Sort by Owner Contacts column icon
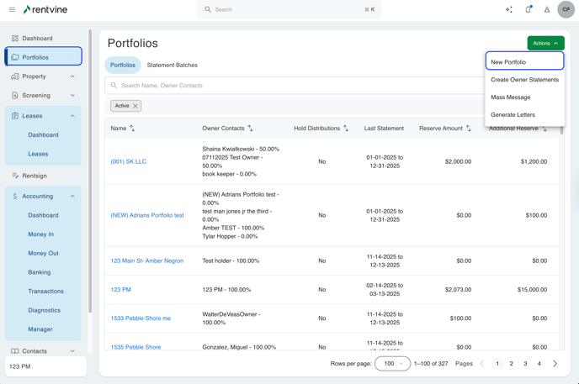This screenshot has height=384, width=579. pyautogui.click(x=250, y=129)
